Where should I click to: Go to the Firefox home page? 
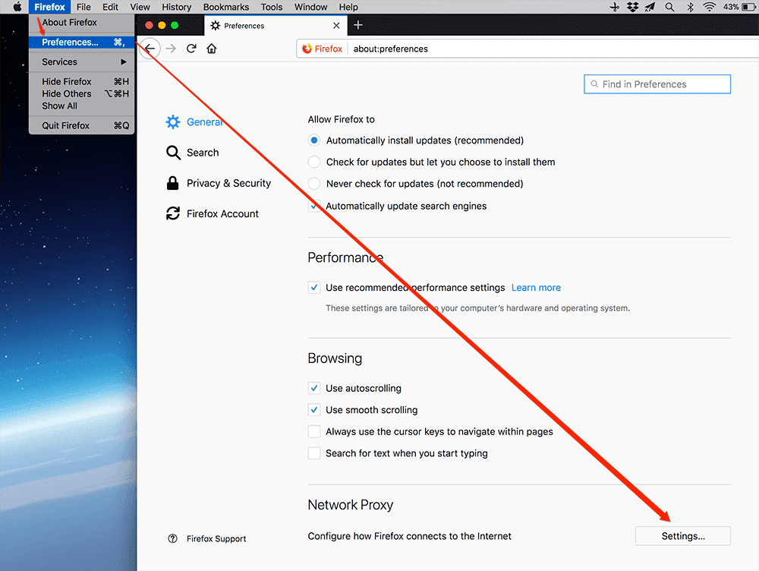[x=212, y=49]
